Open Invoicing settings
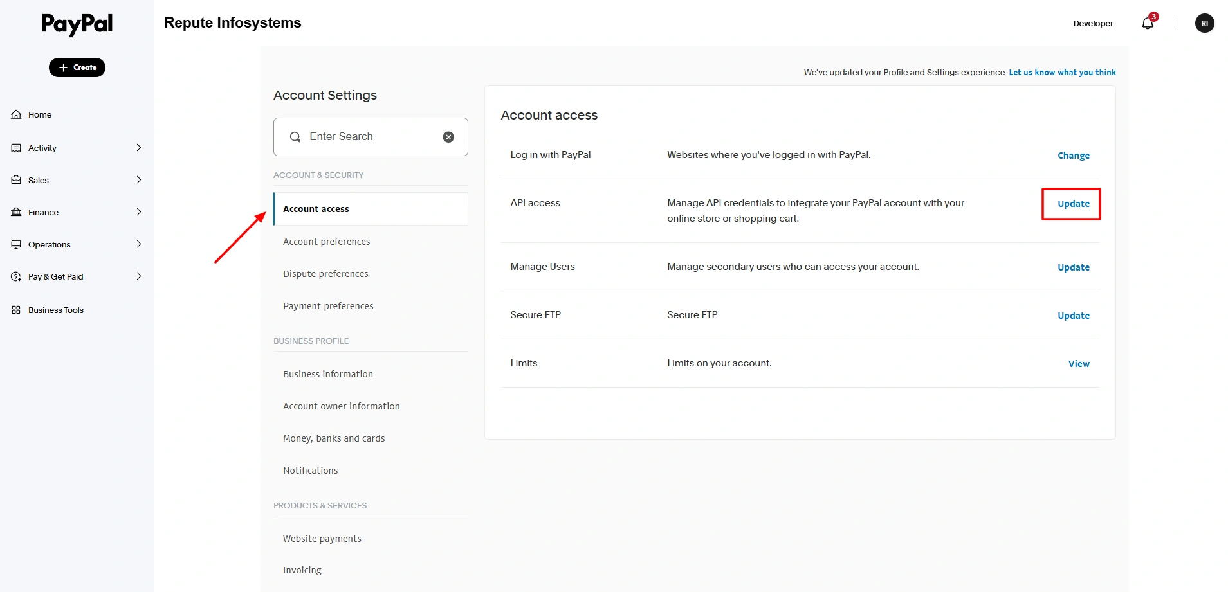The width and height of the screenshot is (1228, 592). tap(302, 570)
